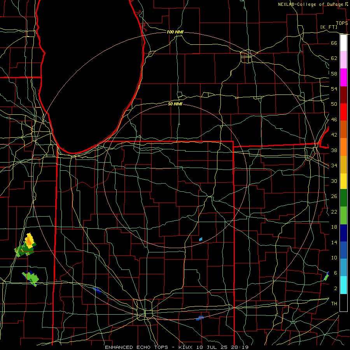Click the KIWX radar site identifier

186,347
